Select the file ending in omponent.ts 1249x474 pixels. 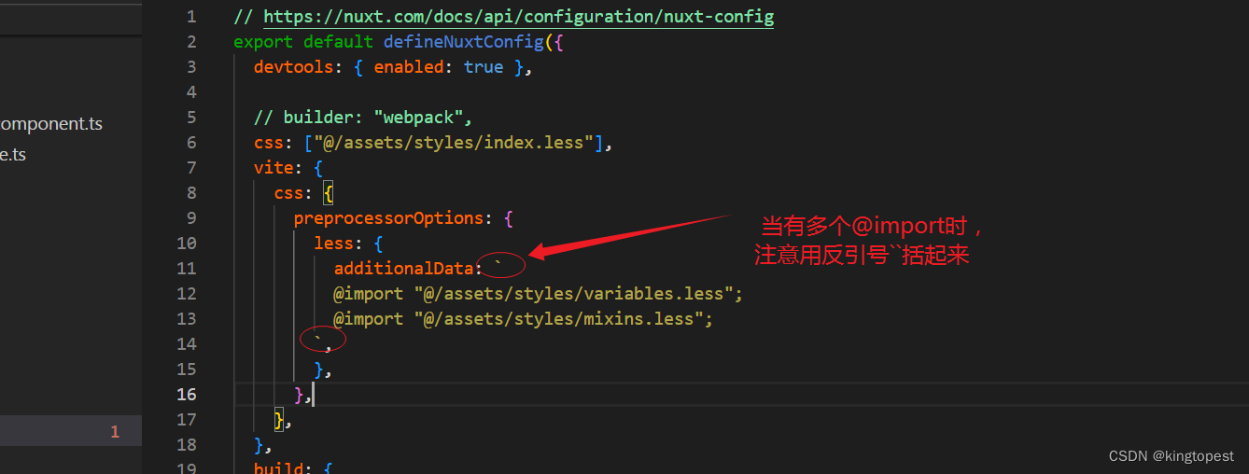point(51,123)
